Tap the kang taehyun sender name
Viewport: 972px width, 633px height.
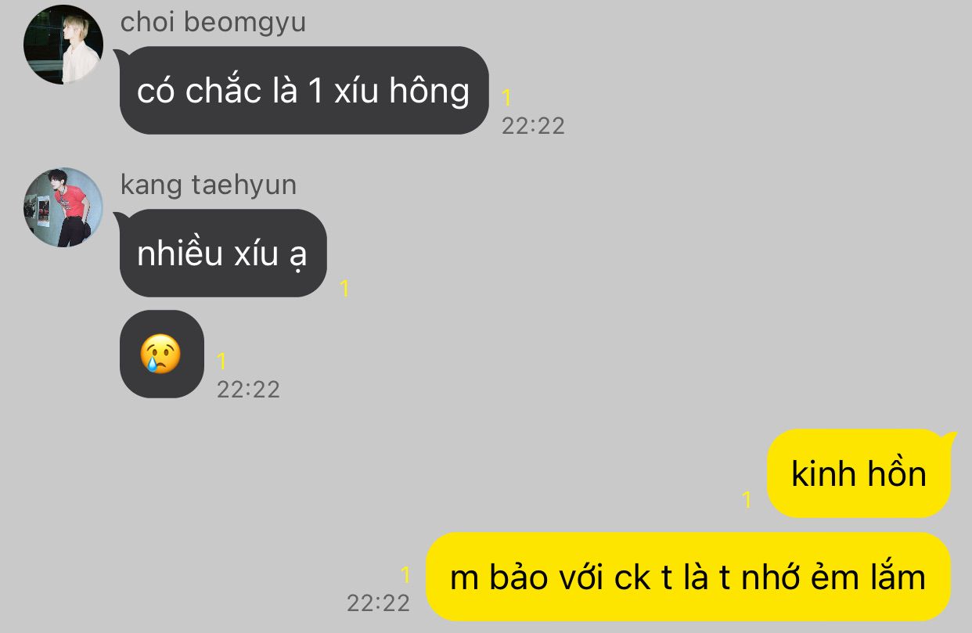pyautogui.click(x=208, y=185)
